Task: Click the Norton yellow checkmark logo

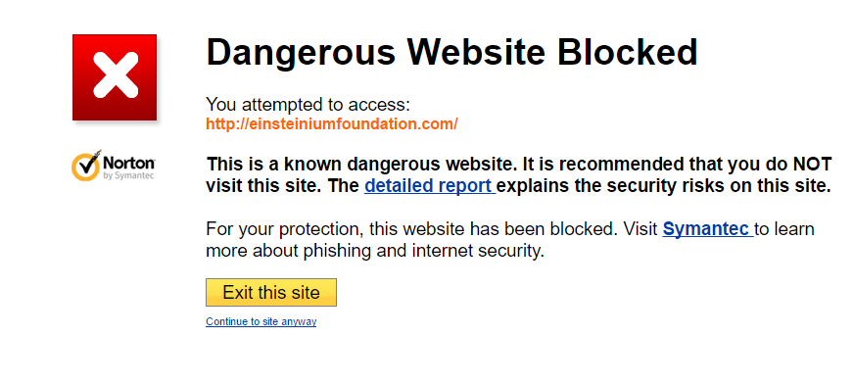Action: click(x=86, y=165)
